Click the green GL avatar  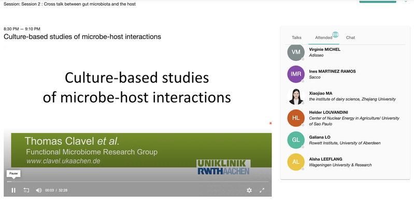click(296, 140)
